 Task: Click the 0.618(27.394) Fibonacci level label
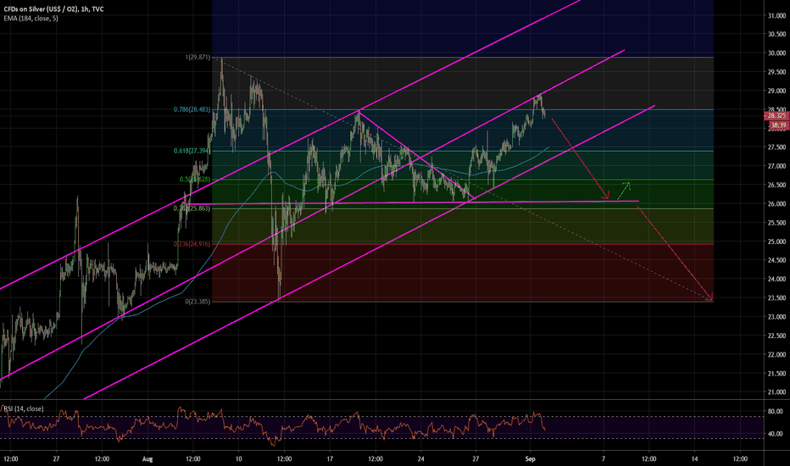tap(192, 151)
